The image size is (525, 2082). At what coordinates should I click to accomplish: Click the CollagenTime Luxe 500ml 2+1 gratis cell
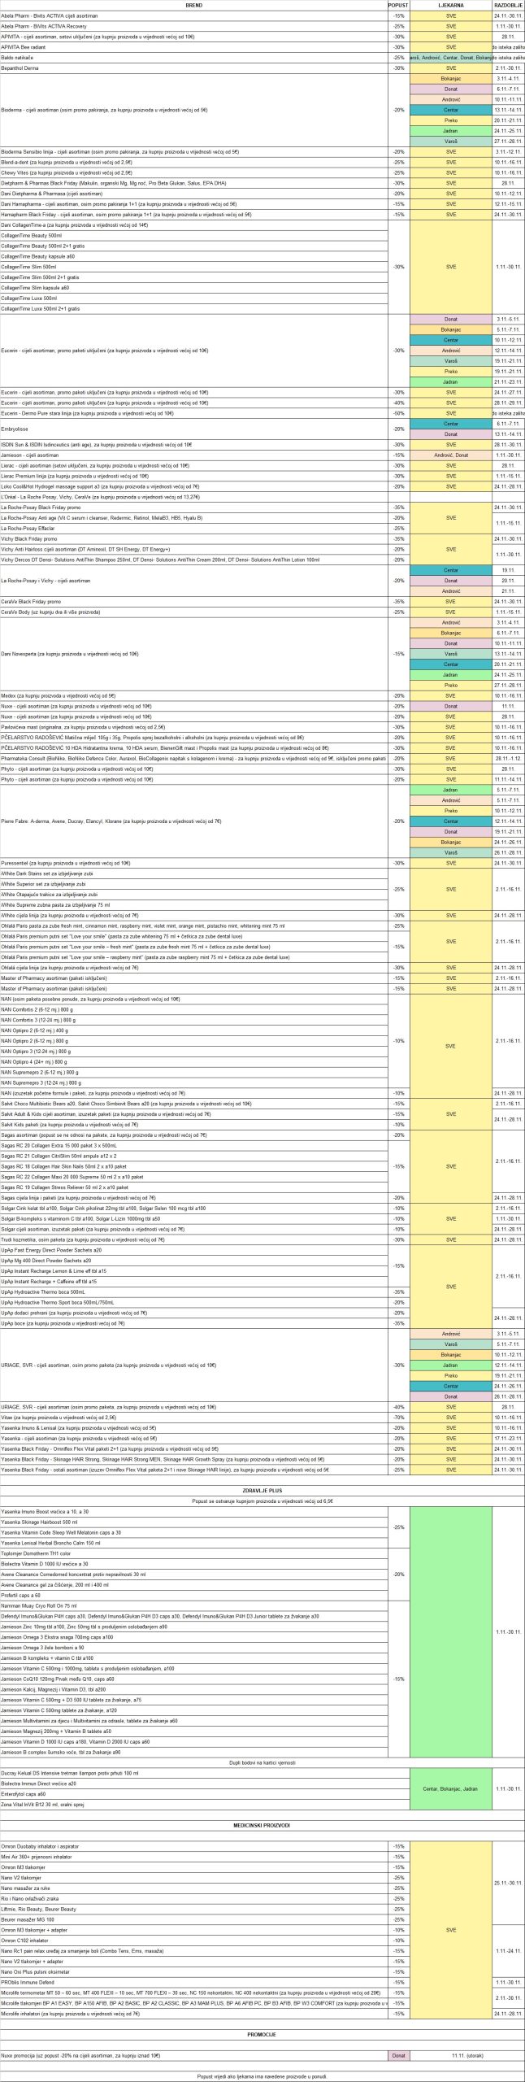coord(41,309)
